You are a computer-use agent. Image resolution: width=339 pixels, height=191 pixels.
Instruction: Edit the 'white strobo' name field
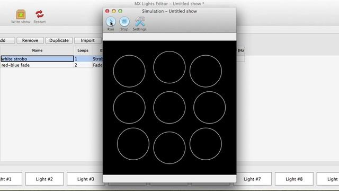[37, 59]
